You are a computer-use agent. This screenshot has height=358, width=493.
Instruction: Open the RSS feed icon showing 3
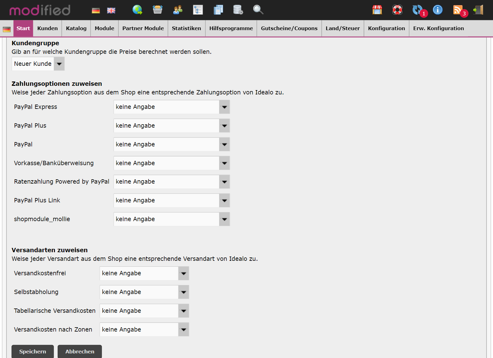pos(459,10)
